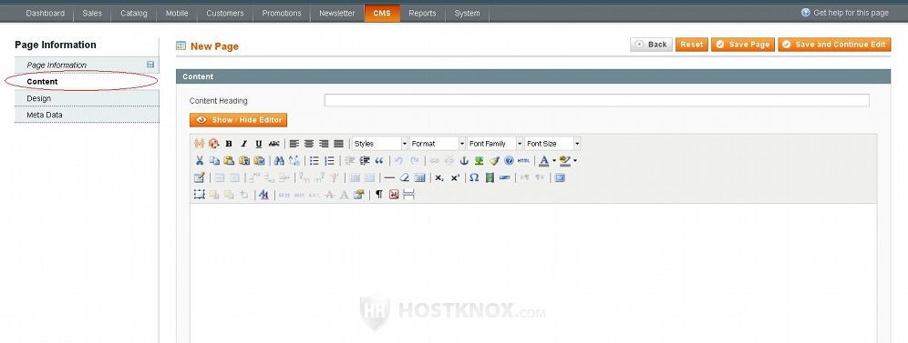Viewport: 908px width, 343px height.
Task: Apply blockquote formatting icon
Action: click(380, 160)
